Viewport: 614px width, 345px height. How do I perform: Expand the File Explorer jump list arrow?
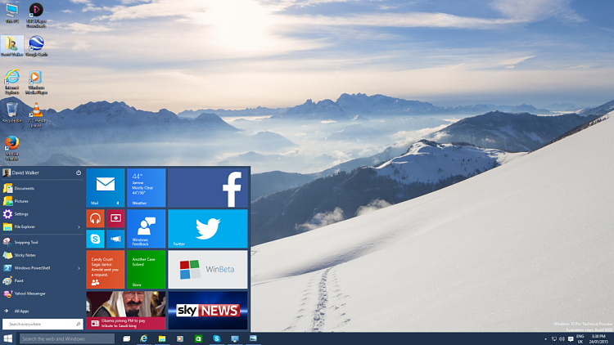click(x=79, y=227)
